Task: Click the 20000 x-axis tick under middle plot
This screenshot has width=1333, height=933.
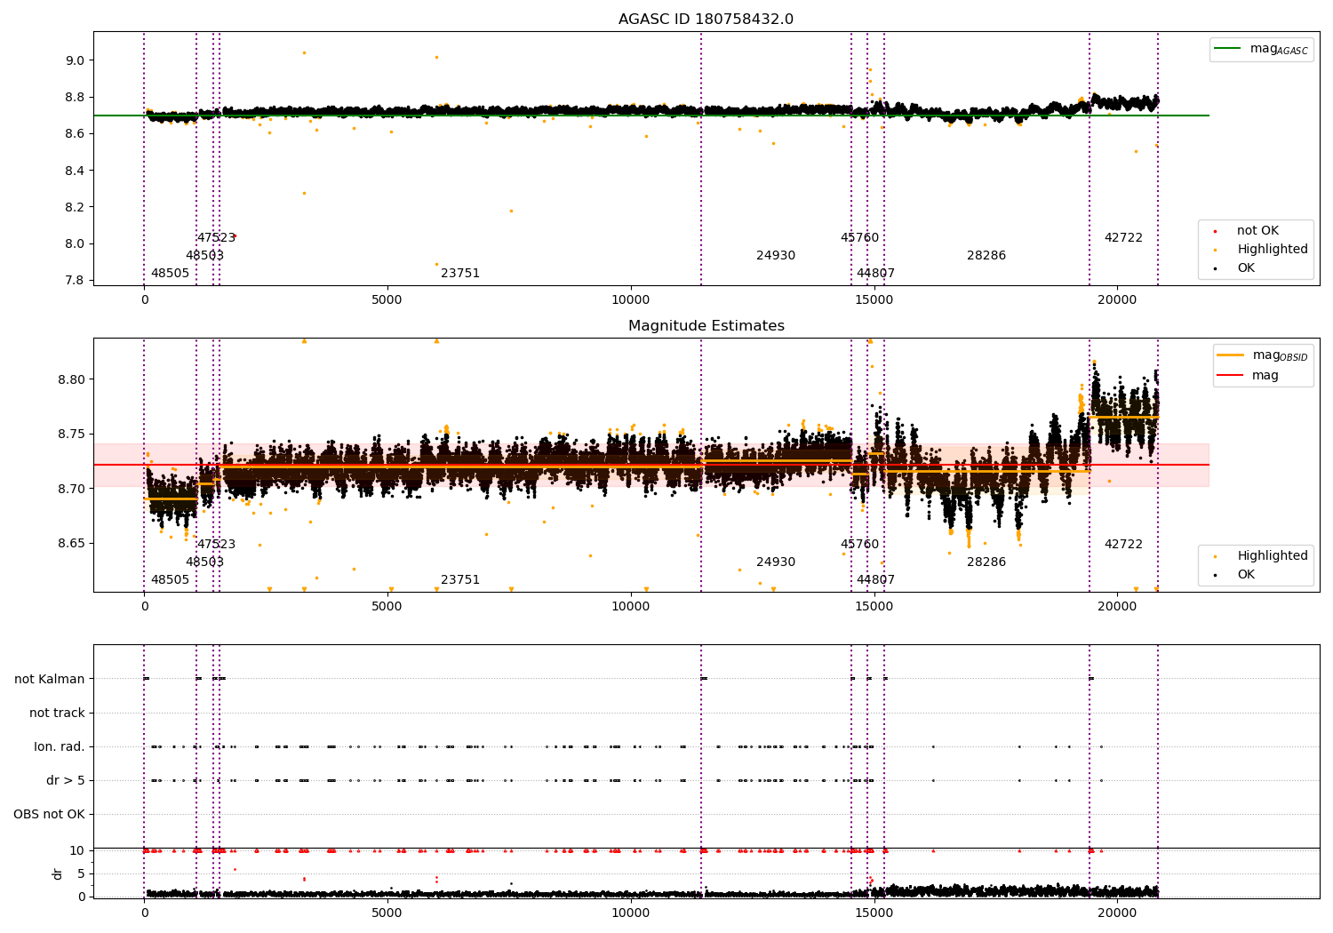Action: [1117, 607]
